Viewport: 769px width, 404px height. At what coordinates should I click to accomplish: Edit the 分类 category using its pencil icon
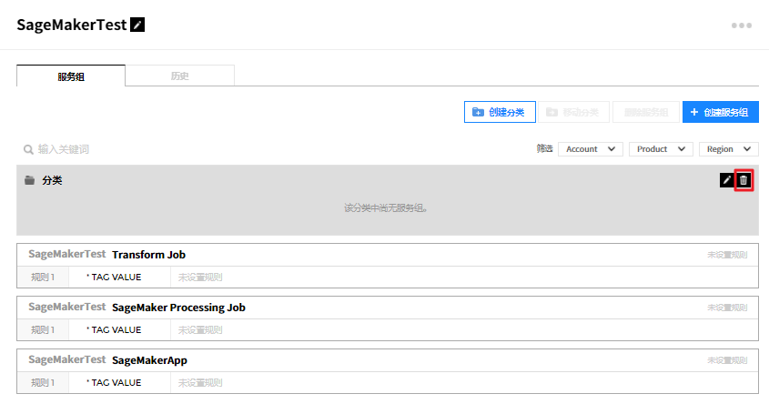(x=726, y=180)
